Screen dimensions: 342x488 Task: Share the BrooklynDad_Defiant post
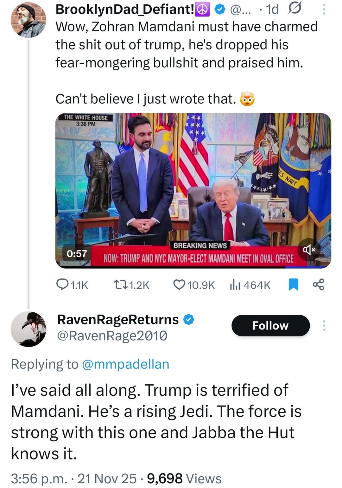[318, 284]
